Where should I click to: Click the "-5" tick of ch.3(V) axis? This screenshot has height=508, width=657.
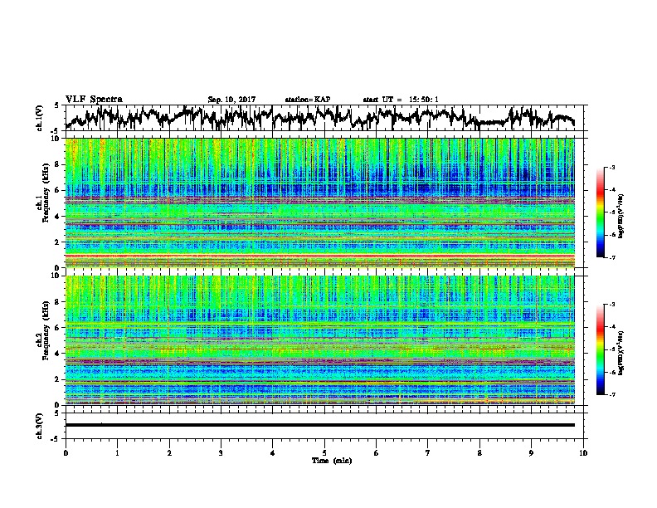(x=55, y=439)
